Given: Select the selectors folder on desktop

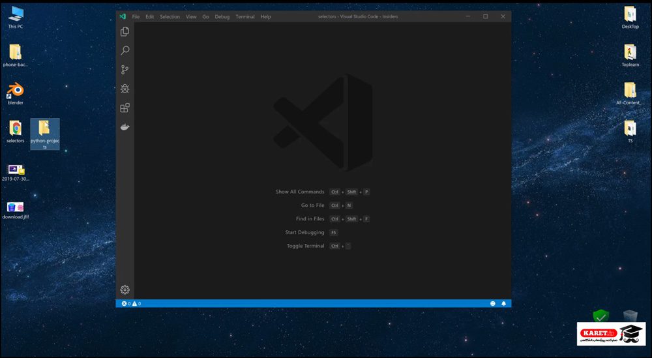Looking at the screenshot, I should pyautogui.click(x=16, y=132).
